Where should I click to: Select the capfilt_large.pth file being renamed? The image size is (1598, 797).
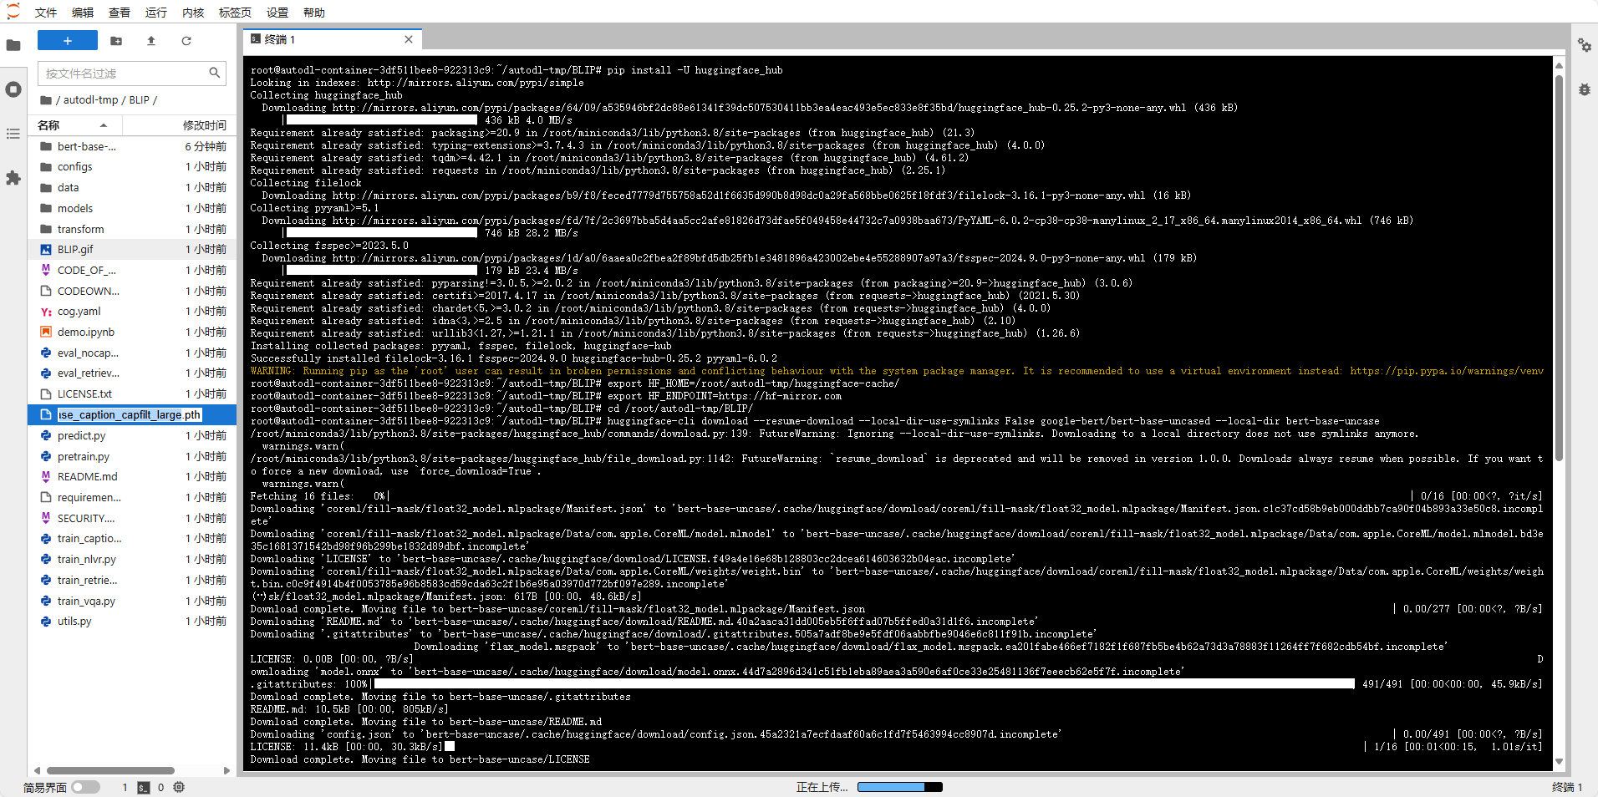134,414
